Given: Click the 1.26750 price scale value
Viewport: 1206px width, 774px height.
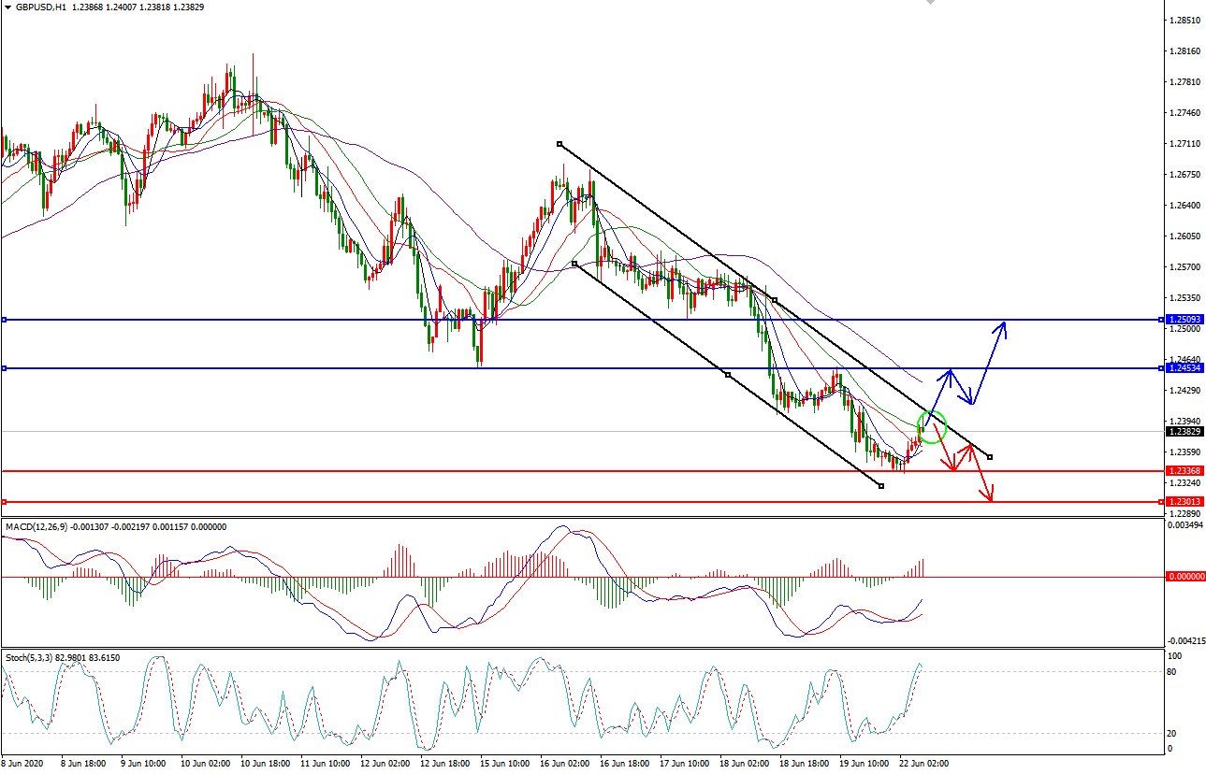Looking at the screenshot, I should click(x=1184, y=175).
